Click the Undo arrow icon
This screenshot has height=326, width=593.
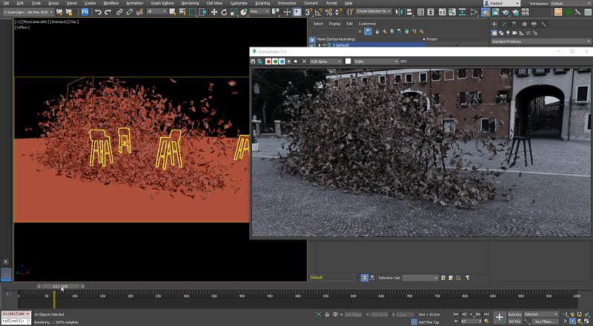(x=98, y=12)
